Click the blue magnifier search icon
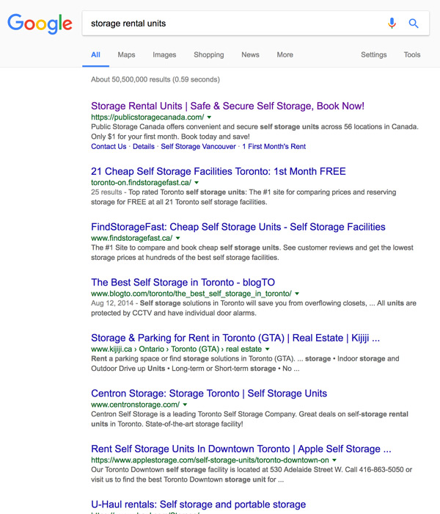 pos(414,23)
